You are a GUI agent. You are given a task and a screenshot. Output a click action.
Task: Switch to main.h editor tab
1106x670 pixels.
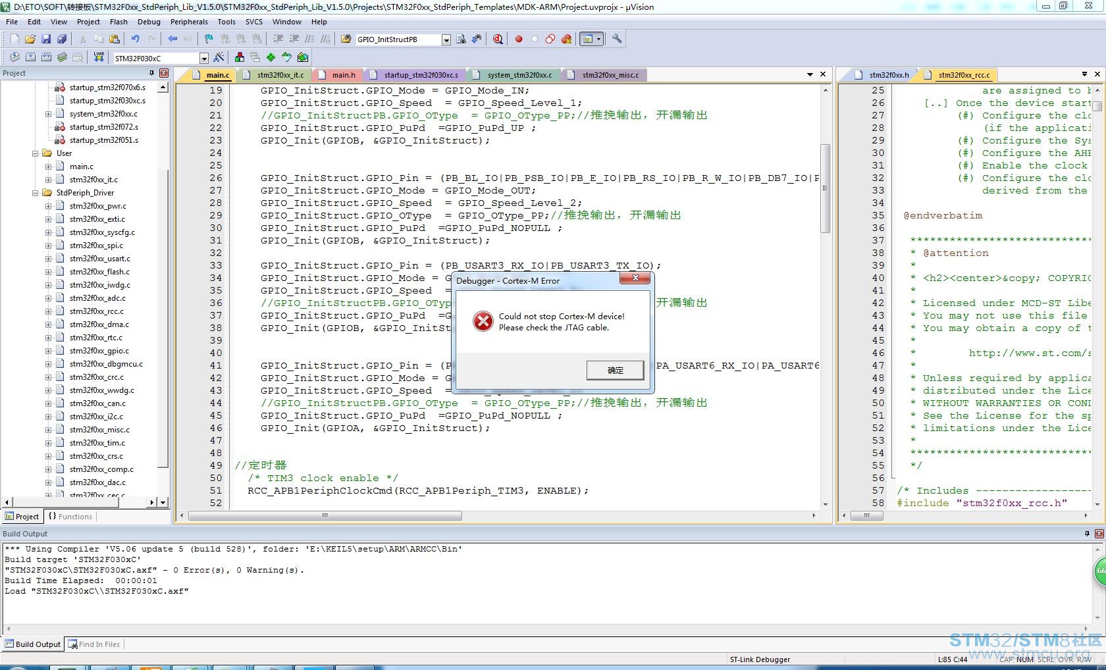338,75
